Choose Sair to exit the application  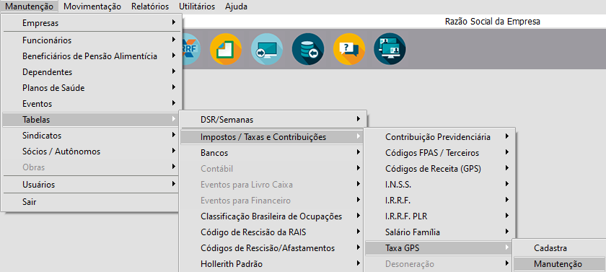[91, 202]
